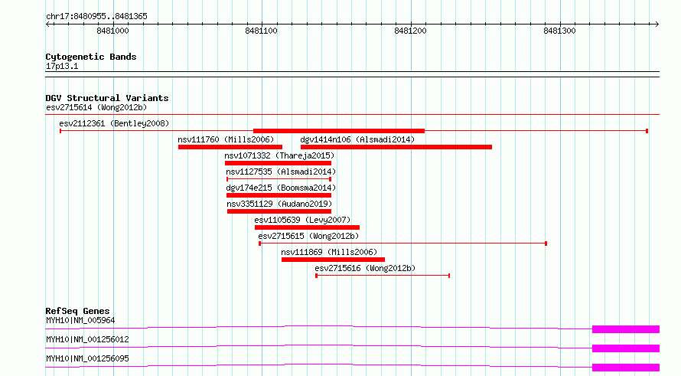Click the chr17:8480955..8481365 coordinate label

[x=96, y=16]
